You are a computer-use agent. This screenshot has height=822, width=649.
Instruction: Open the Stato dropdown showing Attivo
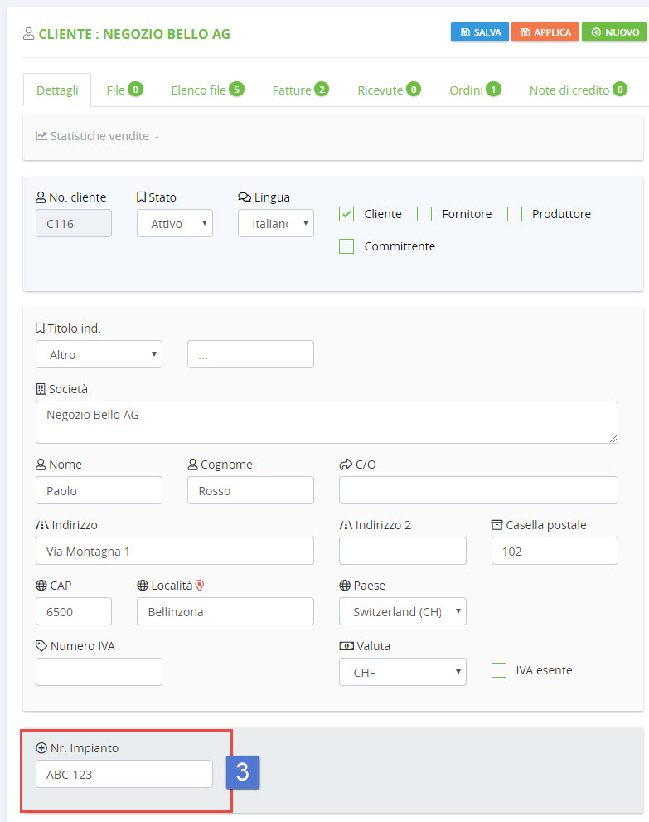click(174, 223)
